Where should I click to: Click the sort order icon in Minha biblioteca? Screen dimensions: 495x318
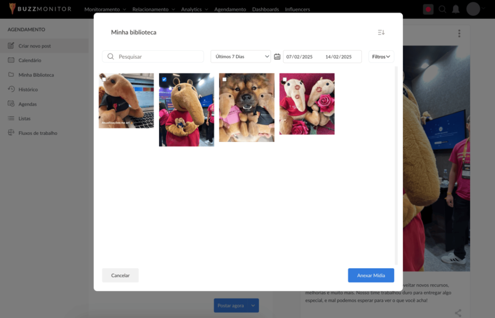(381, 32)
